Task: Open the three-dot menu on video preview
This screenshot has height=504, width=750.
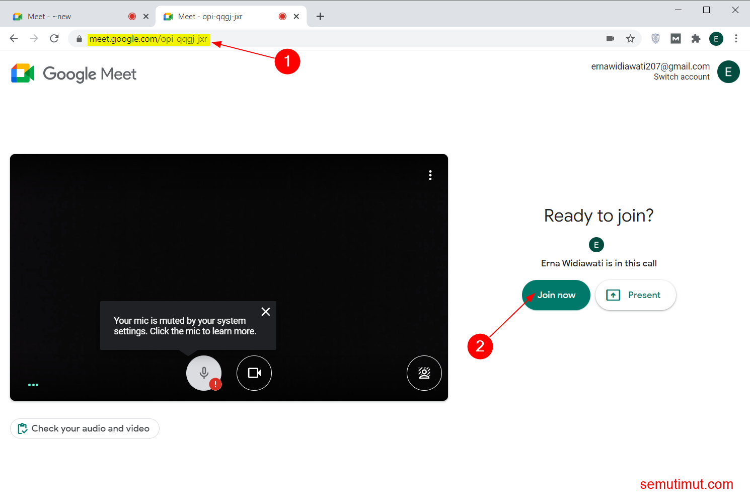Action: tap(430, 175)
